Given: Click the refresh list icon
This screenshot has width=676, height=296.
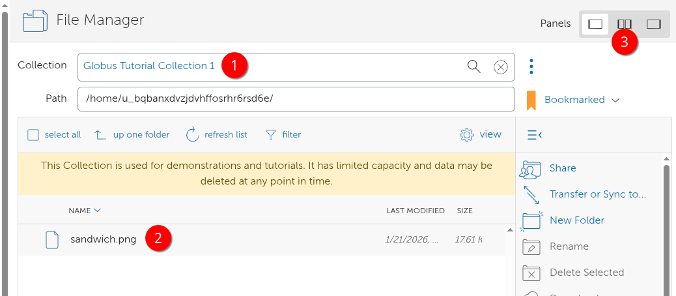Looking at the screenshot, I should (x=192, y=135).
